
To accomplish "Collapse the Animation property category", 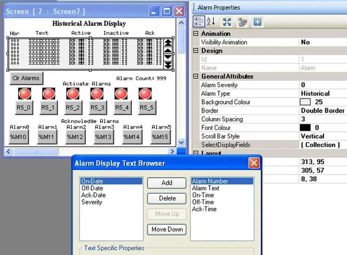I will tap(196, 33).
